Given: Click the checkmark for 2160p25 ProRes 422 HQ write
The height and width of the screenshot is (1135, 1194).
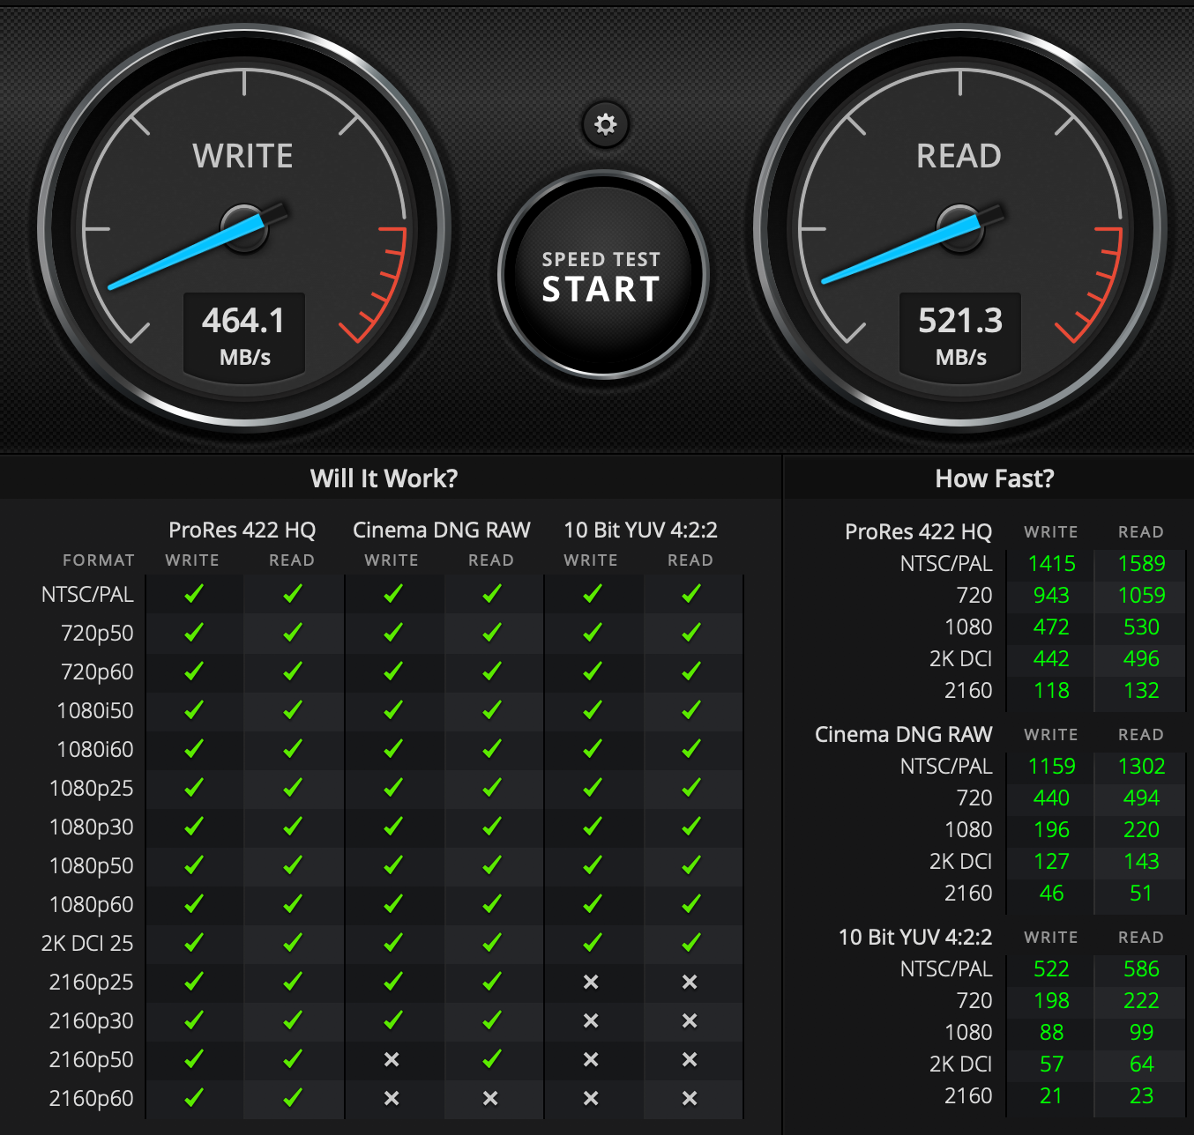Looking at the screenshot, I should 194,982.
